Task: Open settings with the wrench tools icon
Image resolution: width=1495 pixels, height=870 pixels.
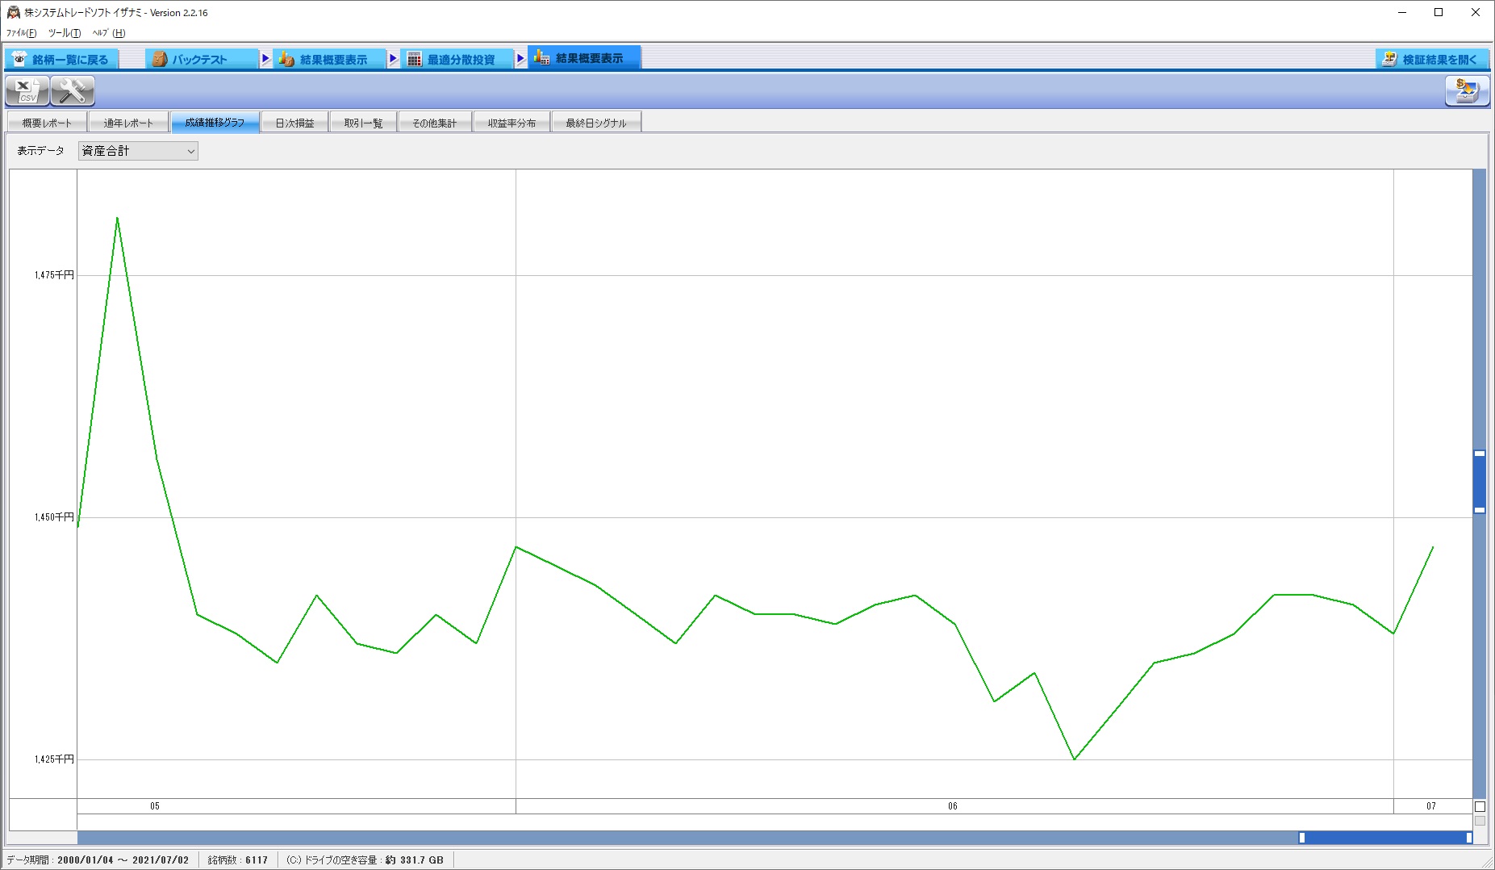Action: (73, 91)
